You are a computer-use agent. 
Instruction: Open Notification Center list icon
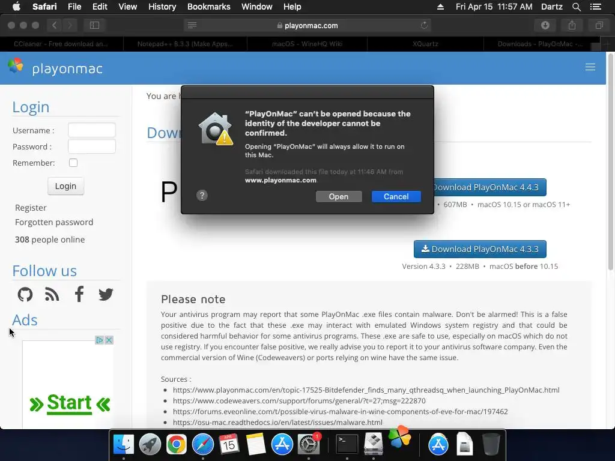point(595,7)
